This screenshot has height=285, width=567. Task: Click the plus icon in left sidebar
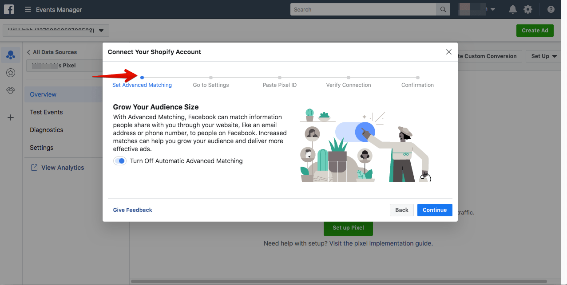tap(11, 117)
